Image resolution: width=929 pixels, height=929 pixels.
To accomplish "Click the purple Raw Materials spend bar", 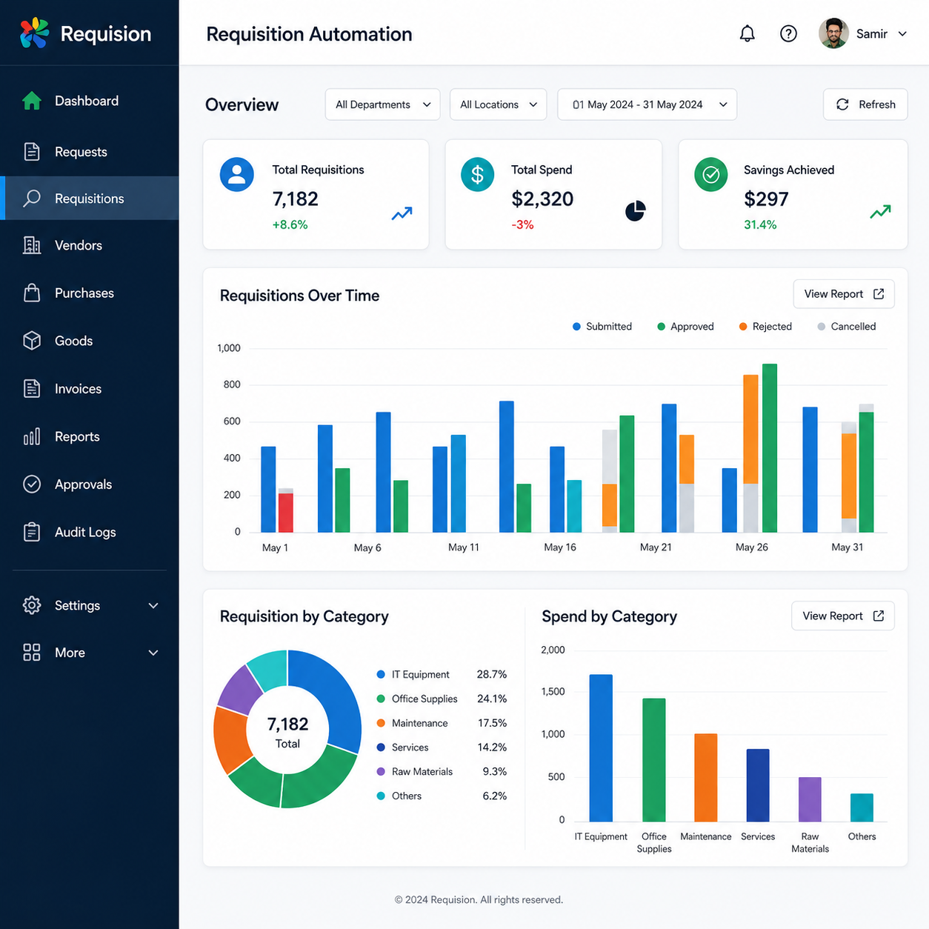I will pos(810,799).
